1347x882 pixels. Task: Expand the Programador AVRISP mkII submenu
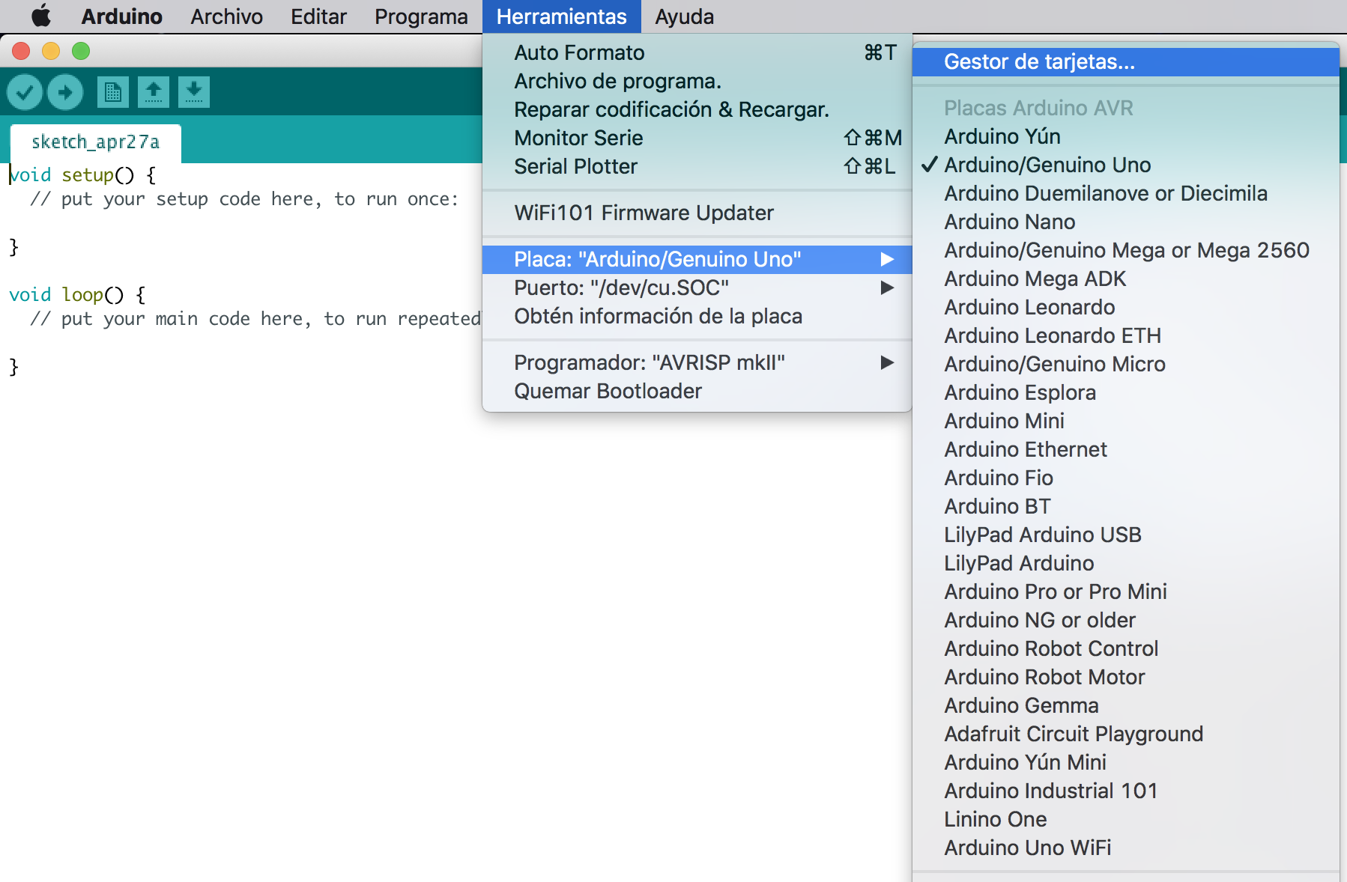(x=697, y=362)
